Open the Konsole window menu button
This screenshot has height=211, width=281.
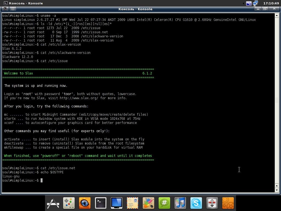point(5,9)
